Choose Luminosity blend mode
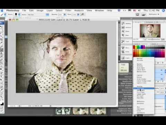Image resolution: width=166 pixels, height=125 pixels. (x=144, y=113)
